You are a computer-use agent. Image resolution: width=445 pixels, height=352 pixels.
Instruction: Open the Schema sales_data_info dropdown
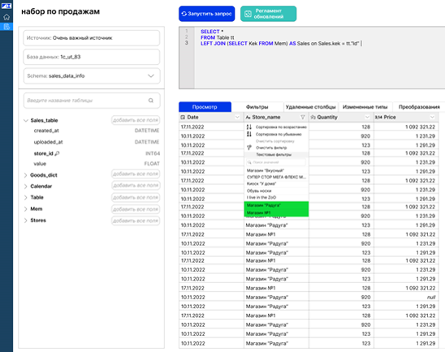click(92, 76)
